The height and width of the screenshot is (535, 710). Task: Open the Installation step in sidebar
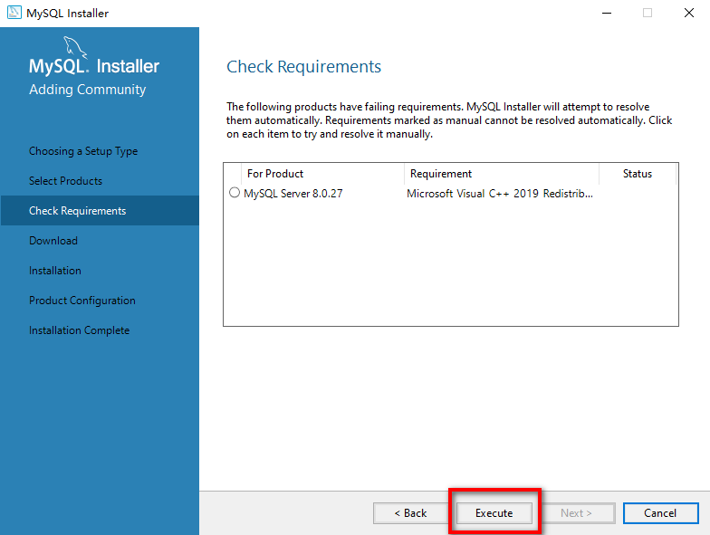[55, 271]
